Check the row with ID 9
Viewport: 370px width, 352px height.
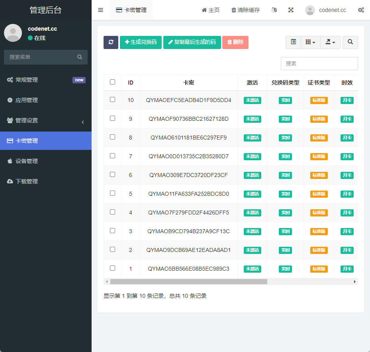[113, 118]
